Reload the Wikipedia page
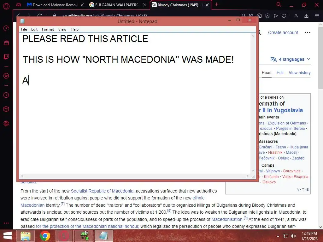Viewport: 323px width, 242px height. [x=39, y=15]
